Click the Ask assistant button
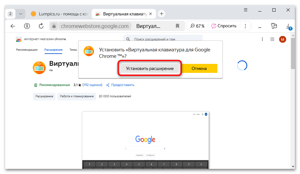300x174 pixels. 224,26
